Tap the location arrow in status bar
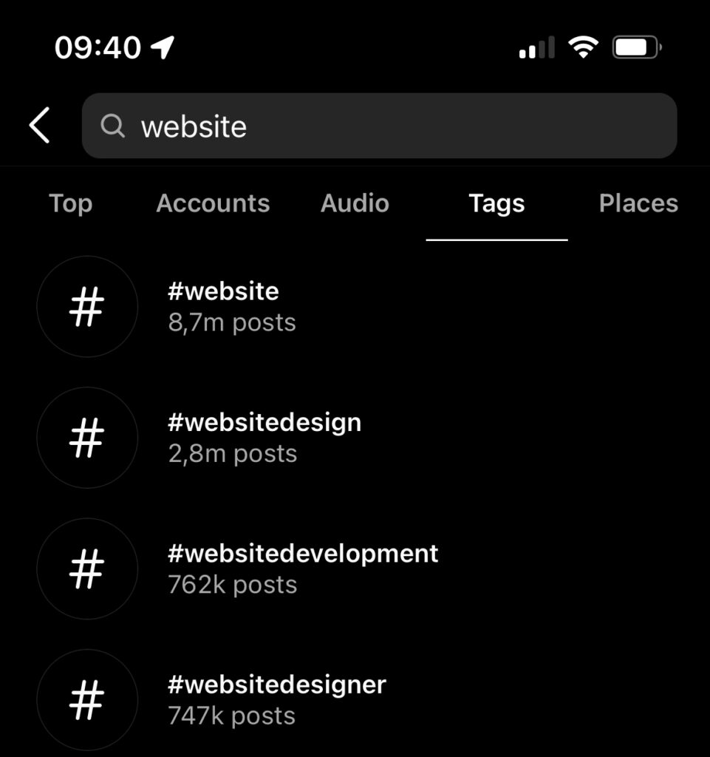The width and height of the screenshot is (710, 757). click(x=163, y=47)
